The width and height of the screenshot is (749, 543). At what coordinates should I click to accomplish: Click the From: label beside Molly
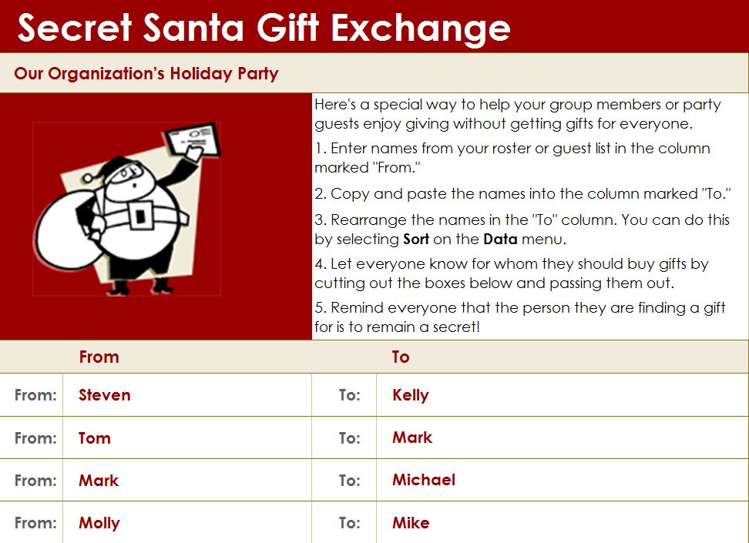35,524
